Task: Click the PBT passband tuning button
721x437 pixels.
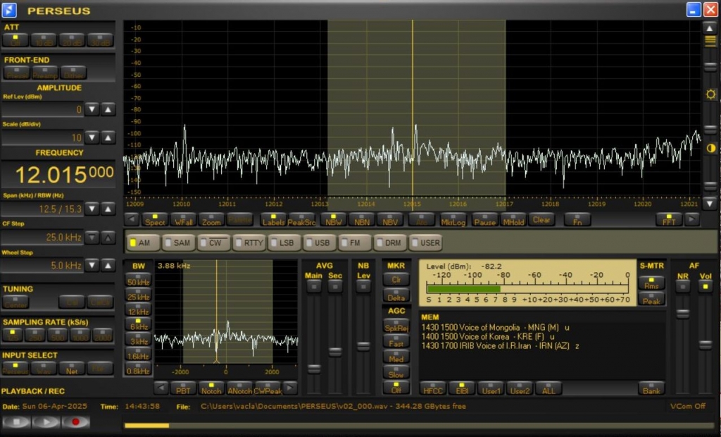Action: coord(183,388)
